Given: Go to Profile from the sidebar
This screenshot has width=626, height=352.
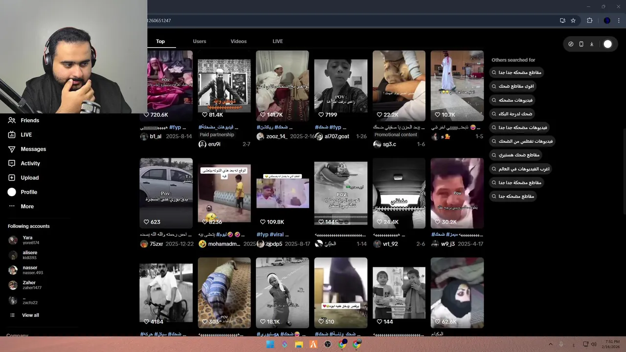Looking at the screenshot, I should (x=29, y=192).
